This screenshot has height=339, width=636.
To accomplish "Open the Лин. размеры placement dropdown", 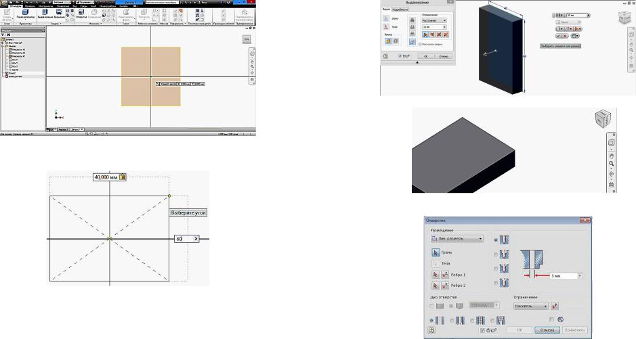I will (457, 239).
